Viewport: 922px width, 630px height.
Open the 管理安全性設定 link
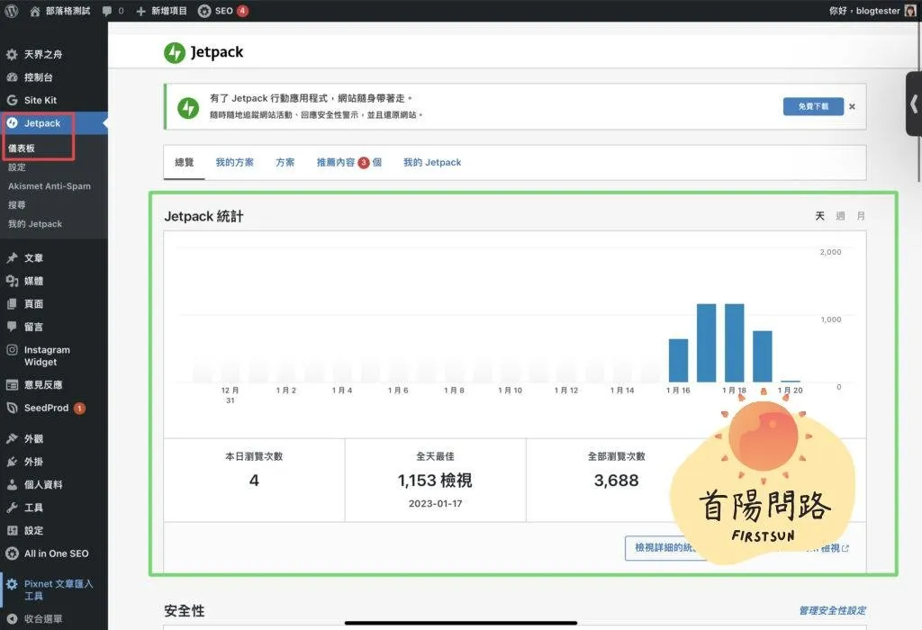click(x=832, y=611)
